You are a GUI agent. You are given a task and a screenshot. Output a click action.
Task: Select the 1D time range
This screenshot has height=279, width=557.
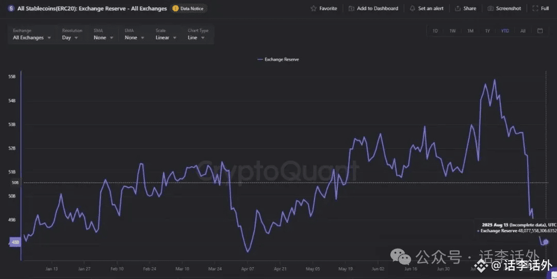[435, 31]
